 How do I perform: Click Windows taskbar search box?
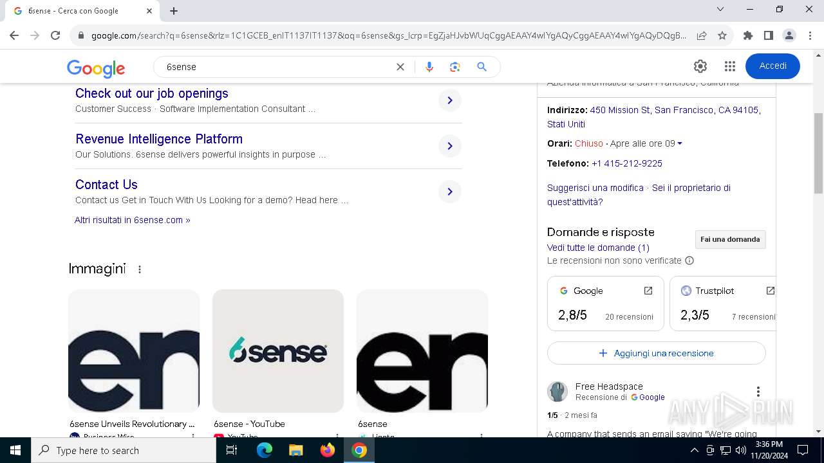coord(124,450)
